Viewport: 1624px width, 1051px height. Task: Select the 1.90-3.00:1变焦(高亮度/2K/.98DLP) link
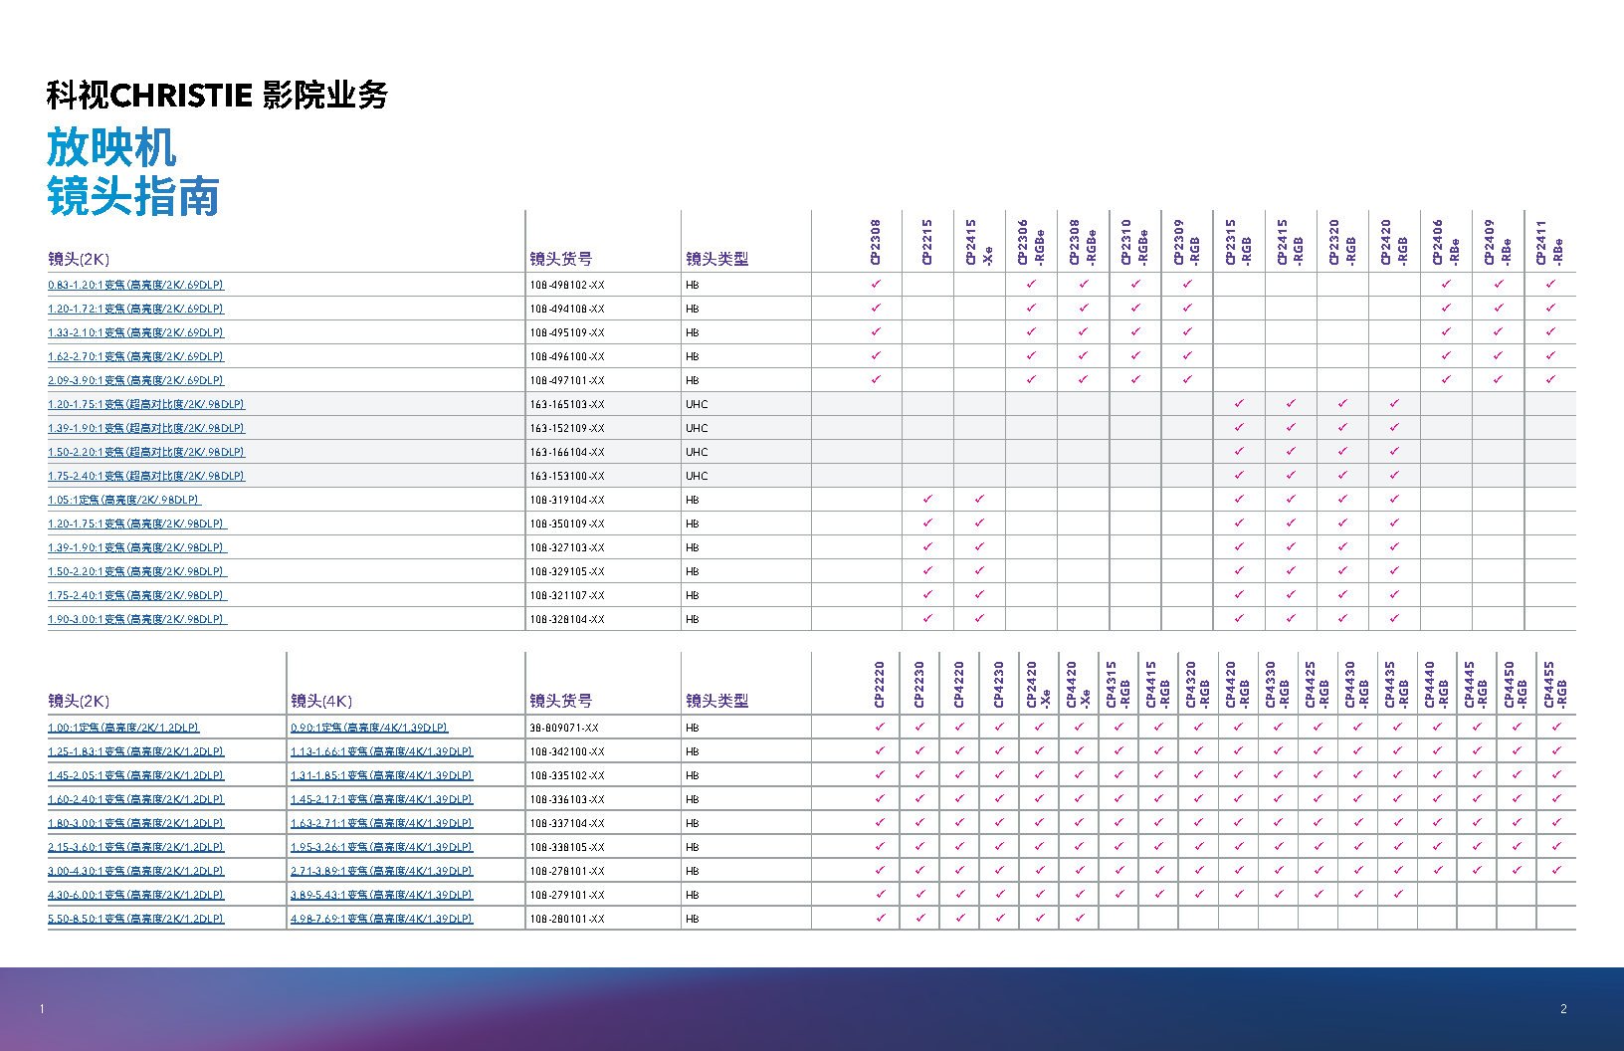(136, 619)
